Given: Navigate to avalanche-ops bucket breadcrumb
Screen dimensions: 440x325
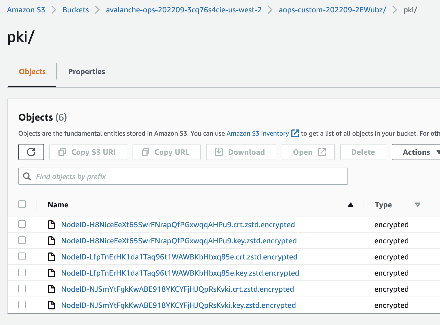Looking at the screenshot, I should [x=184, y=10].
